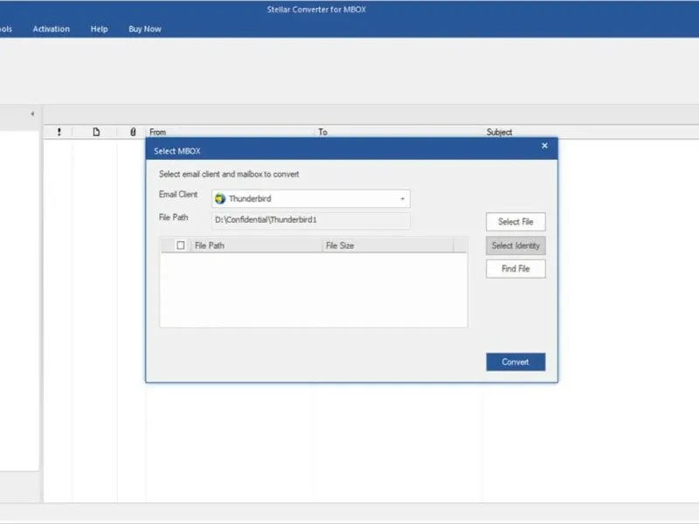The width and height of the screenshot is (699, 524).
Task: Close the Select MBOX dialog
Action: [544, 146]
